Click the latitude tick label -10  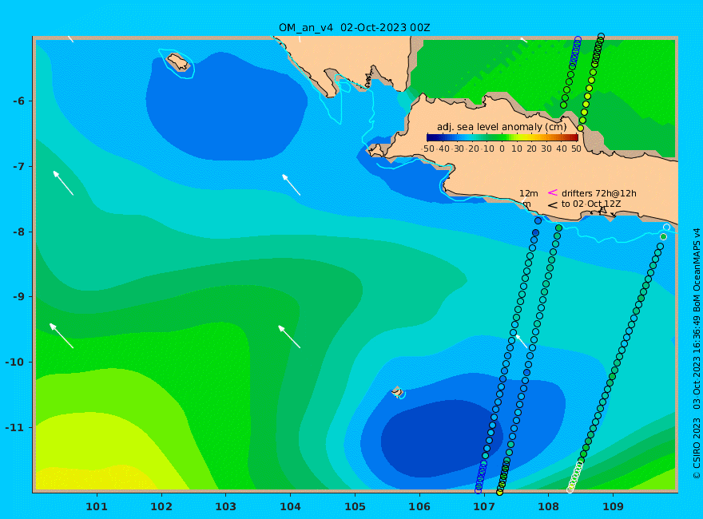15,363
